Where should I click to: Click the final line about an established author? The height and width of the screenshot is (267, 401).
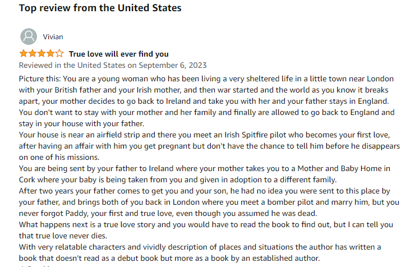[x=168, y=259]
